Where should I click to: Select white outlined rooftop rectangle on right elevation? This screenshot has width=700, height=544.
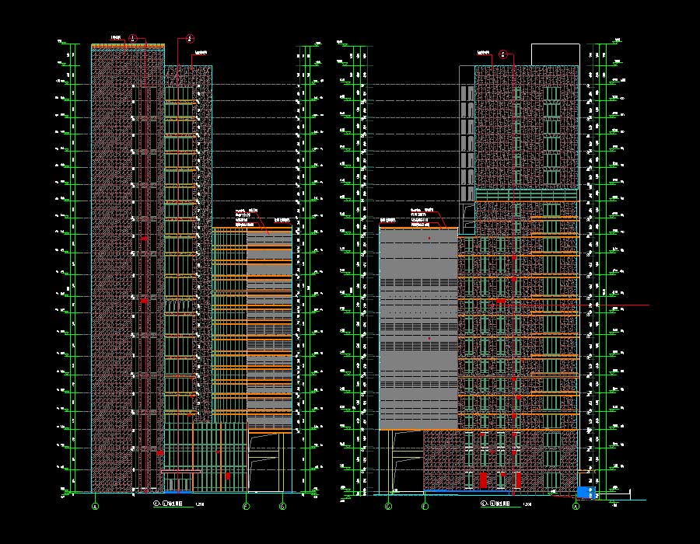pyautogui.click(x=555, y=54)
